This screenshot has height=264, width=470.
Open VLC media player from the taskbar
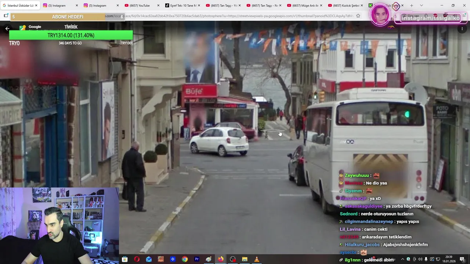(x=257, y=259)
